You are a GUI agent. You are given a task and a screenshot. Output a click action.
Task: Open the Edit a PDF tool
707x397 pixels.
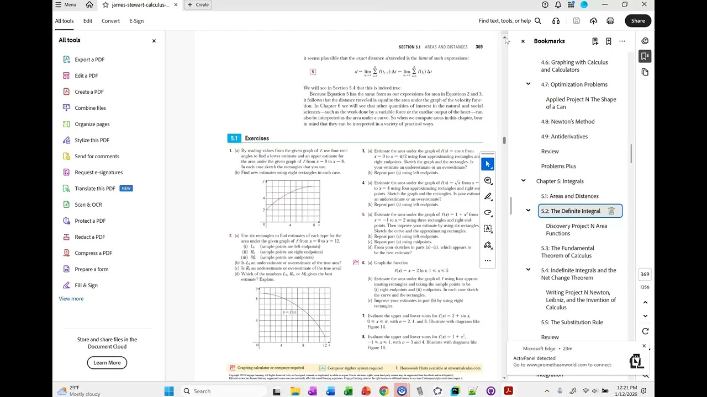tap(86, 76)
